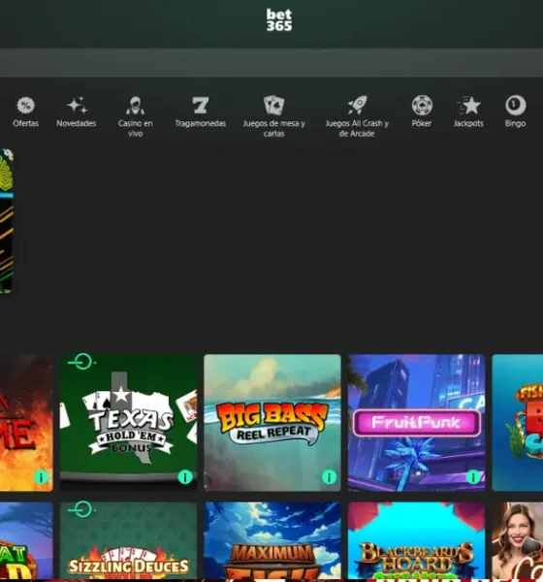Open the Novedades sparkle icon
Screen dimensions: 543x582
point(77,106)
